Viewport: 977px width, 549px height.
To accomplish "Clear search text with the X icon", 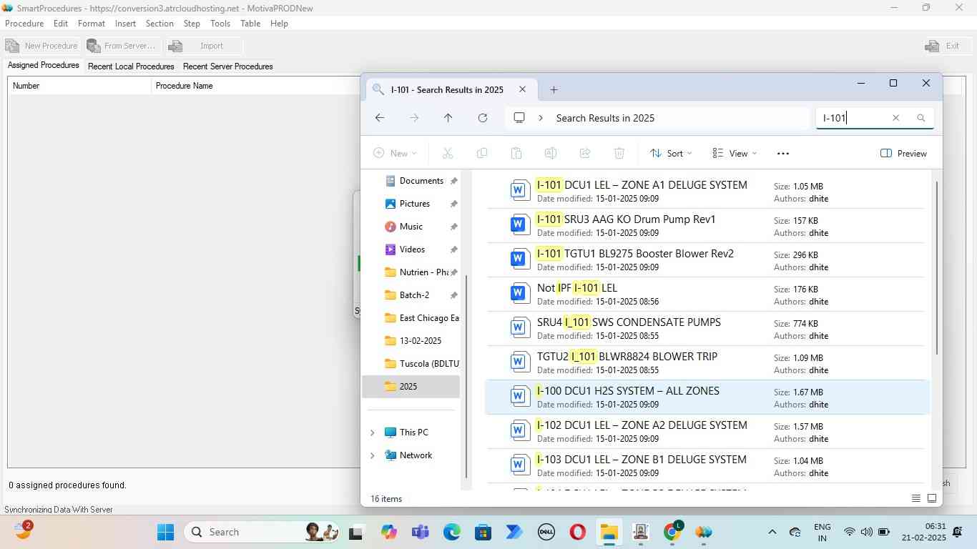I will point(895,118).
